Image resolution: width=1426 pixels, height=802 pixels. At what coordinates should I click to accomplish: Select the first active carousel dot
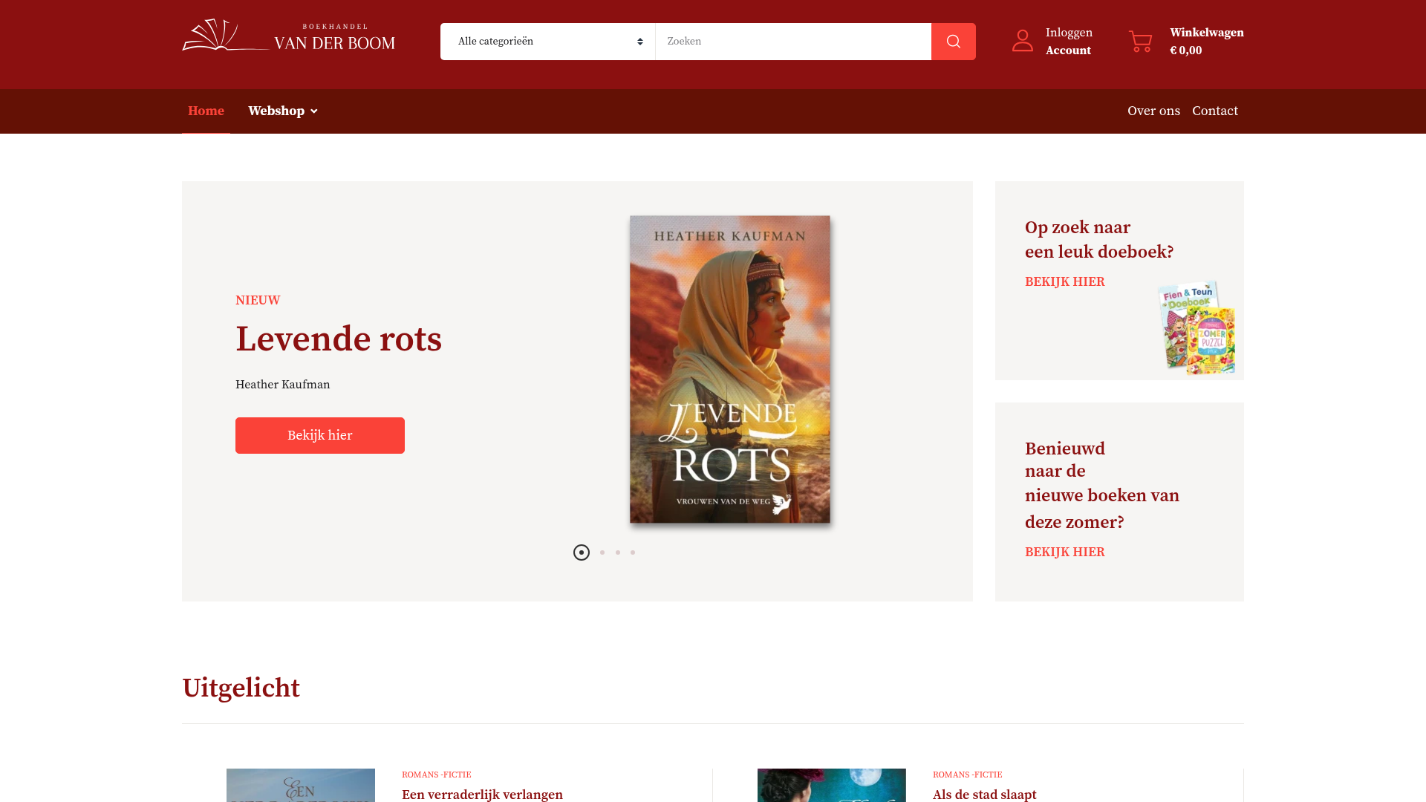click(582, 552)
